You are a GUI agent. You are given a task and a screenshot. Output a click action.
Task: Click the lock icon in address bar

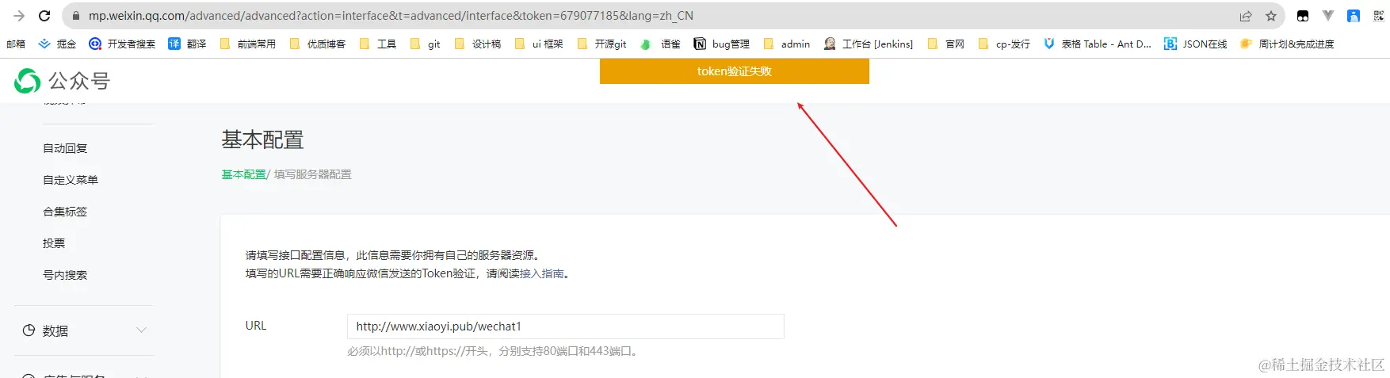pos(75,16)
